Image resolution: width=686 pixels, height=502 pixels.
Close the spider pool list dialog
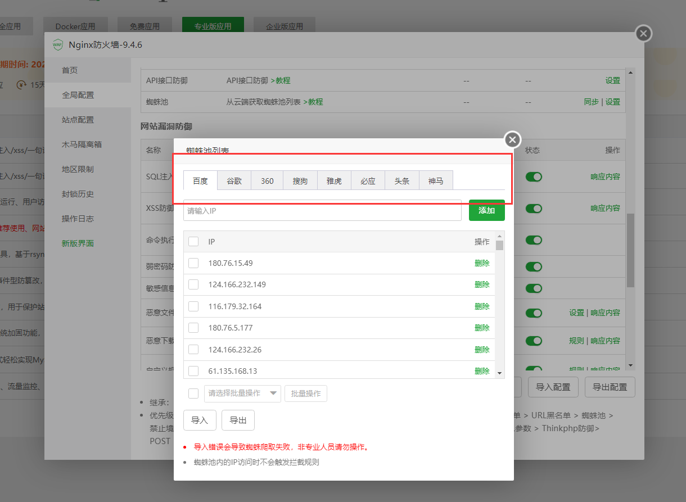pos(512,139)
